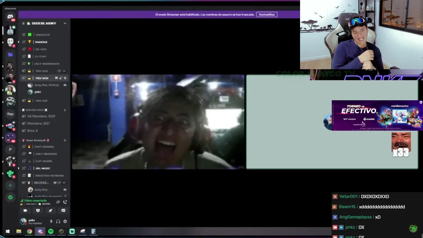Toggle the camera button in voice panel
This screenshot has height=238, width=423.
pyautogui.click(x=25, y=211)
